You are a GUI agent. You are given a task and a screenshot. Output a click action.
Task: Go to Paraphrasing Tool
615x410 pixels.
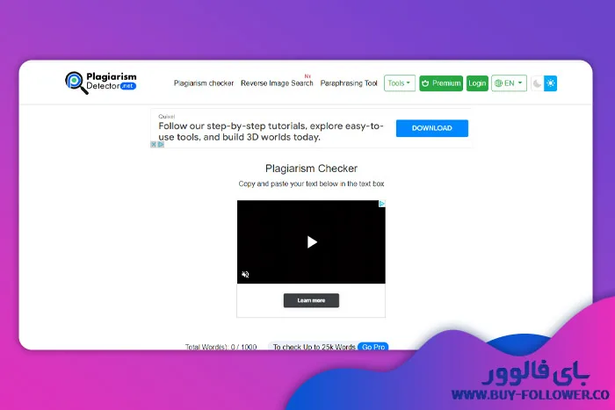pos(349,83)
